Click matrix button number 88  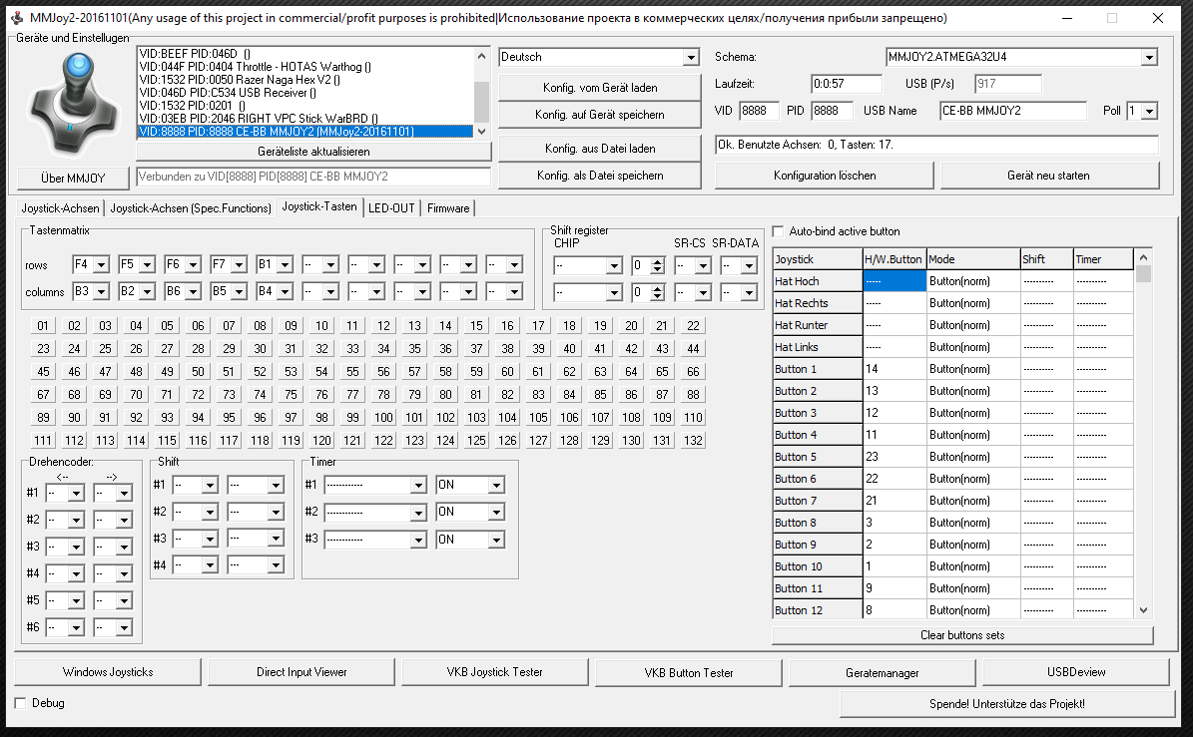693,395
